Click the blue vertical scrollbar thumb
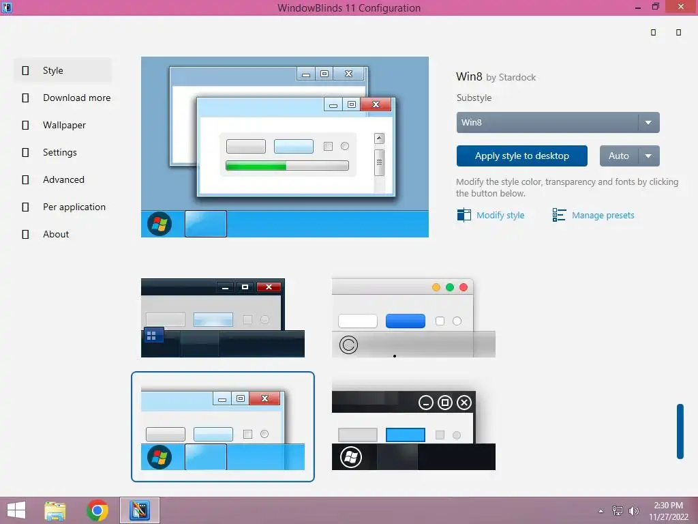 680,431
